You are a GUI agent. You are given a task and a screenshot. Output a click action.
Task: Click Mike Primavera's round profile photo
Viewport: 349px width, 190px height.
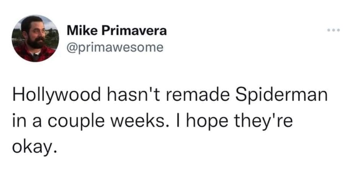(x=35, y=38)
